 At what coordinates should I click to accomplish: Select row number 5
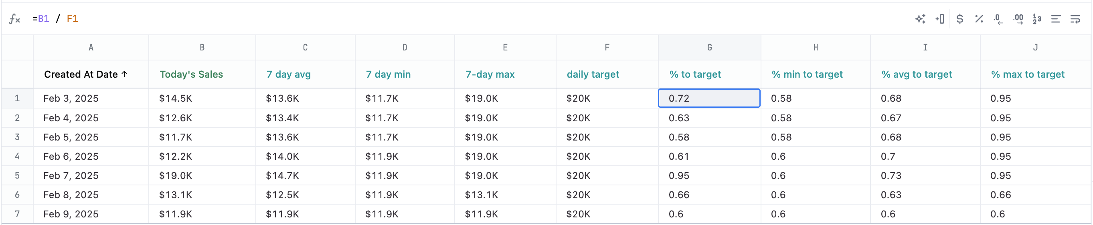point(17,175)
